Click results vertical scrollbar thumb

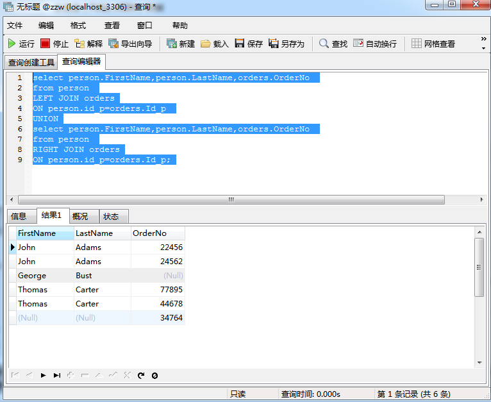point(479,267)
